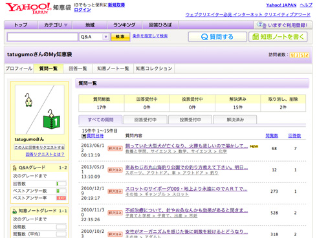Click いますぐ利用登録! button
Viewport: 317px width, 238px height.
tap(283, 25)
